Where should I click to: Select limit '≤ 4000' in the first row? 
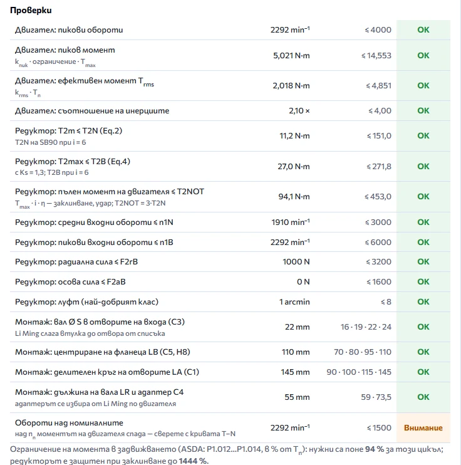(x=378, y=29)
